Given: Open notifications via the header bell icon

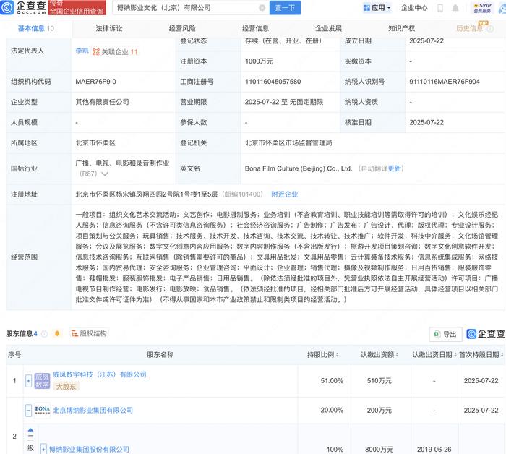Looking at the screenshot, I should coord(455,8).
